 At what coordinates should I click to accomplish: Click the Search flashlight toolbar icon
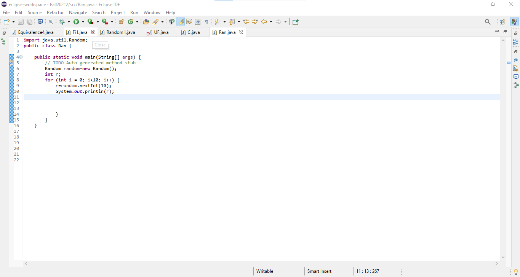[155, 22]
